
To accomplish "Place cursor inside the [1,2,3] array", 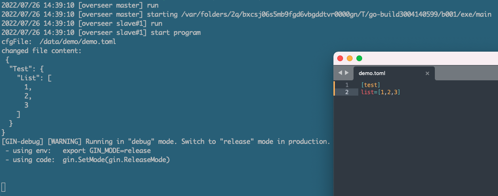I will pos(389,92).
